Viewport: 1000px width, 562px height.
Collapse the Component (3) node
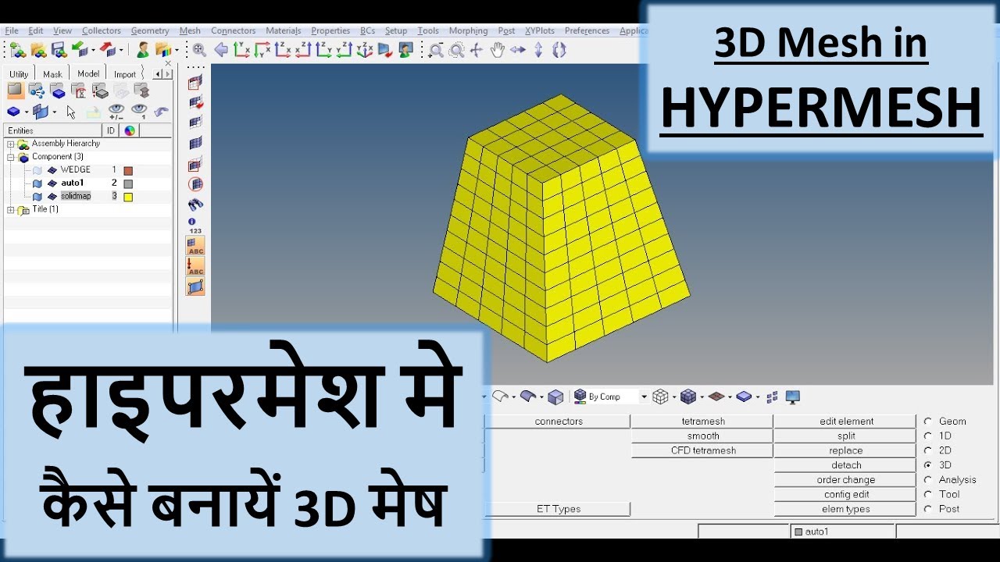pos(11,157)
